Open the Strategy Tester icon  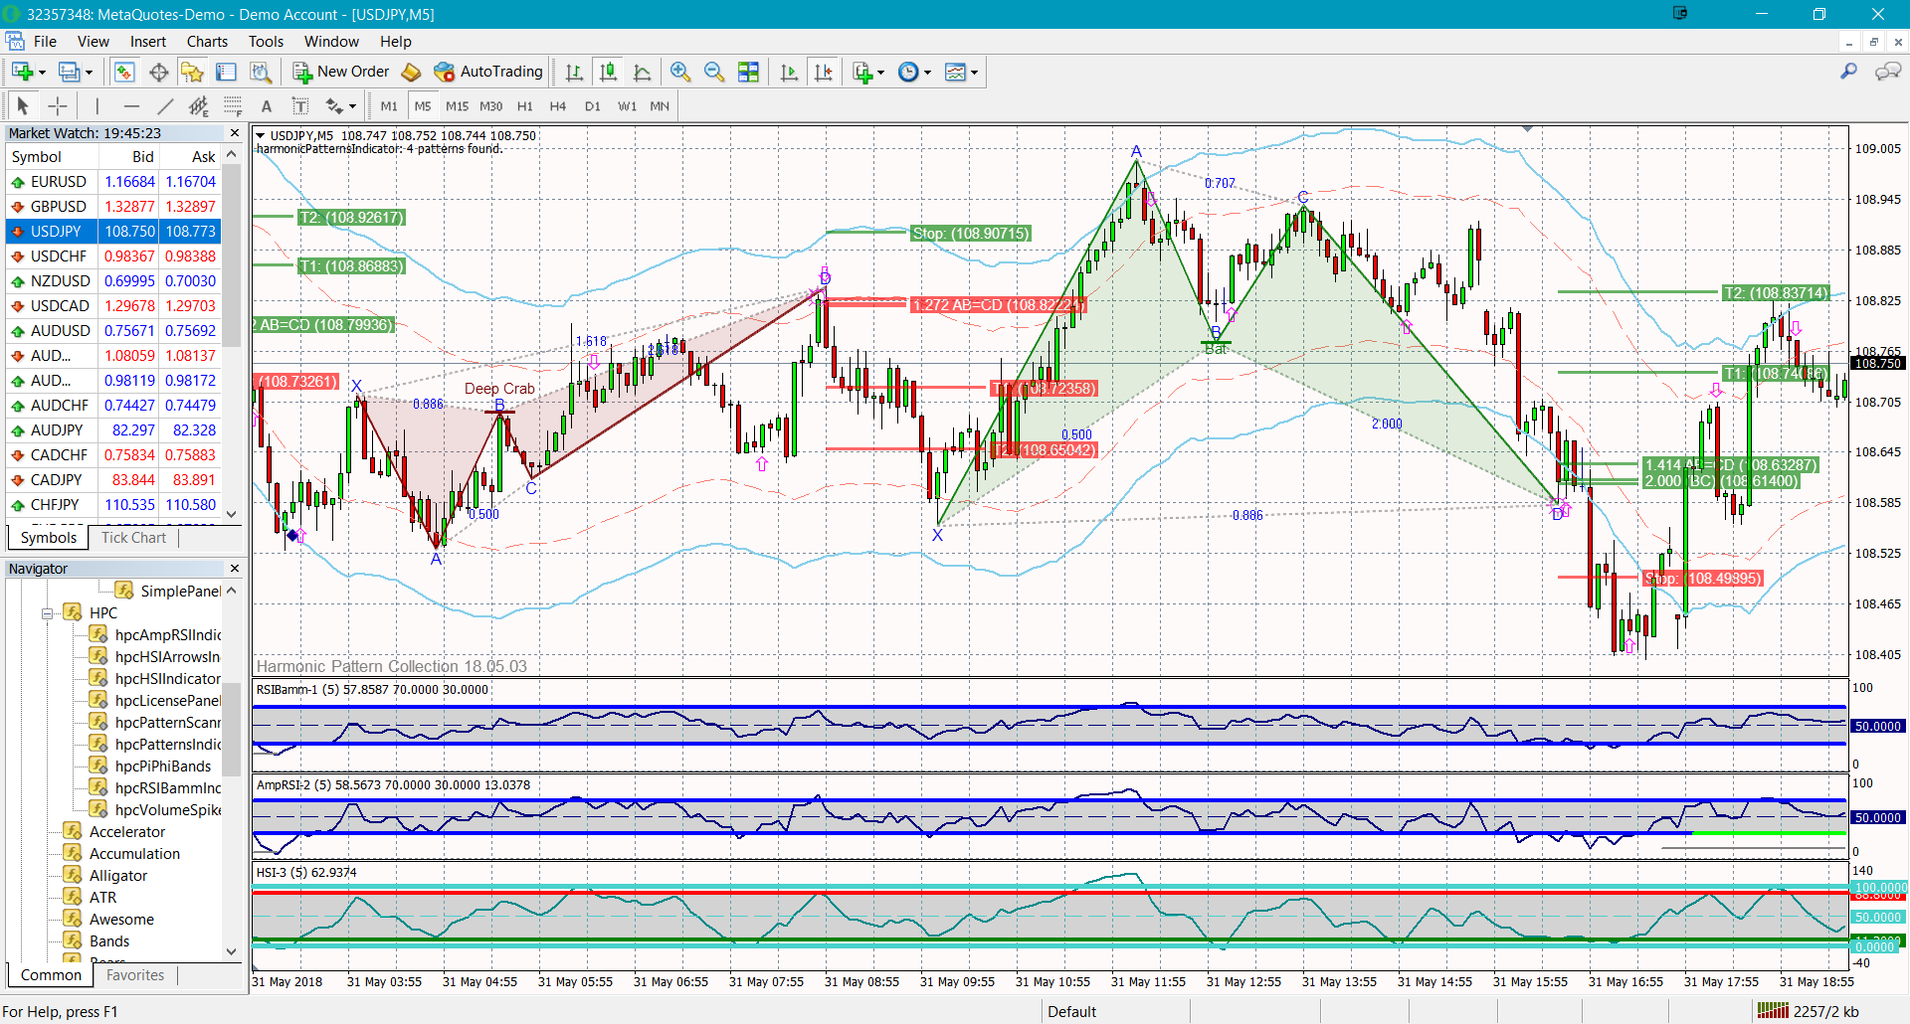tap(260, 72)
